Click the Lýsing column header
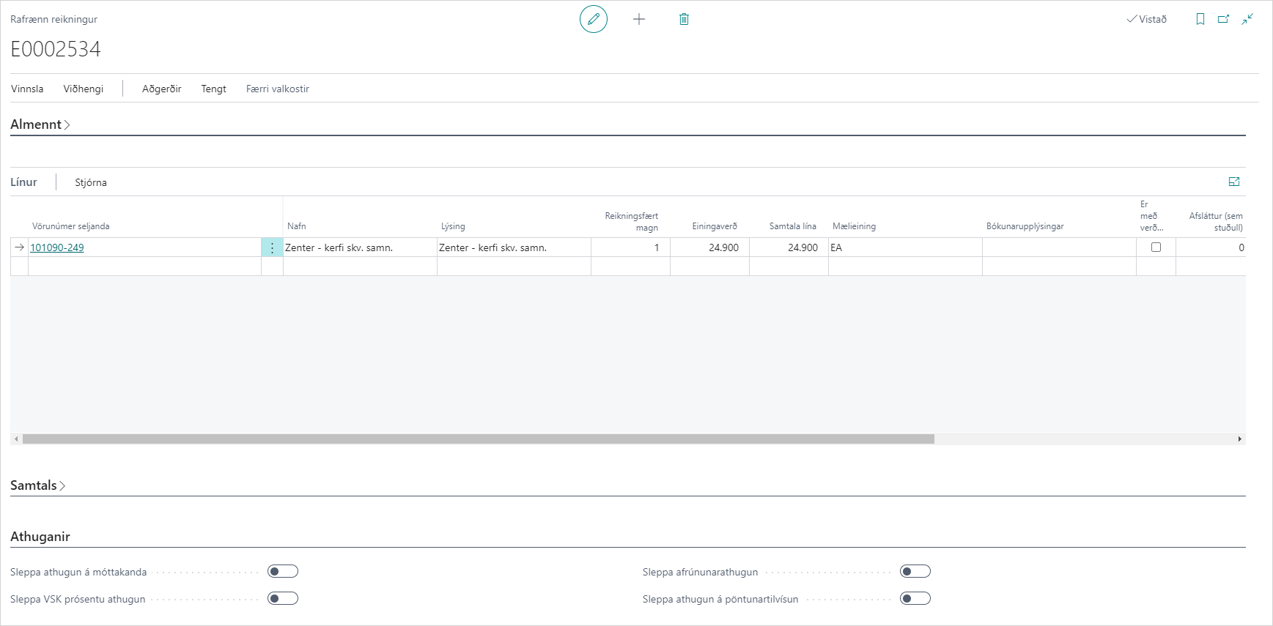Viewport: 1273px width, 626px height. (x=453, y=226)
